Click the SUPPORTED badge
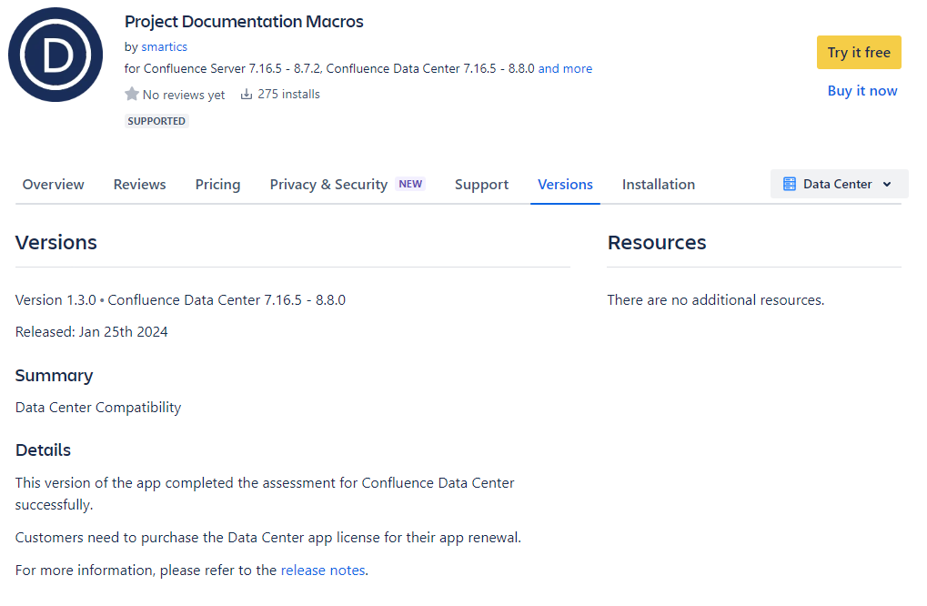This screenshot has height=606, width=927. click(x=156, y=121)
